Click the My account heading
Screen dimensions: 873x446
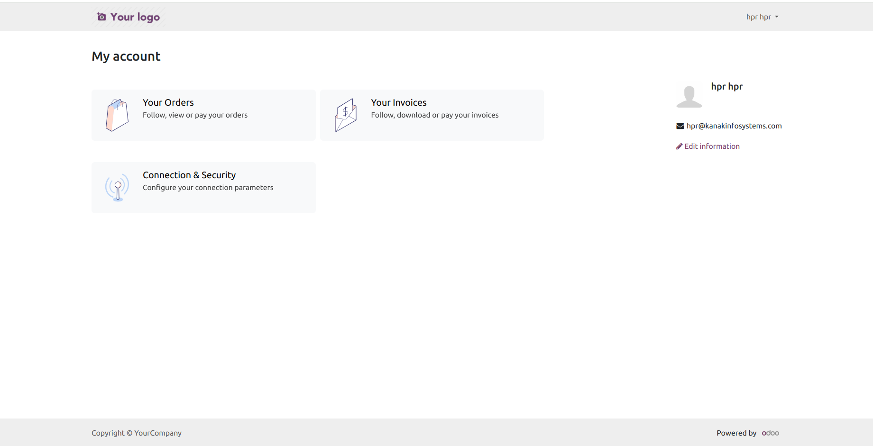(x=126, y=56)
